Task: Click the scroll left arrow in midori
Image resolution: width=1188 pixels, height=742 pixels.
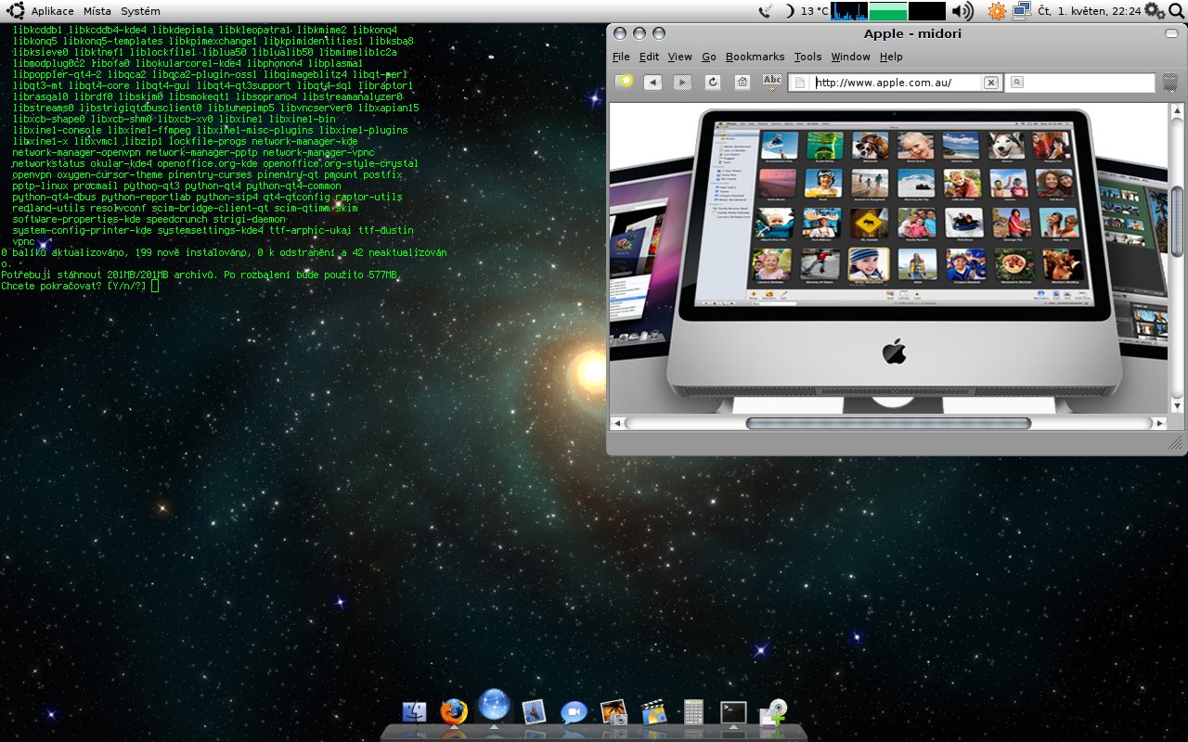Action: click(x=616, y=423)
